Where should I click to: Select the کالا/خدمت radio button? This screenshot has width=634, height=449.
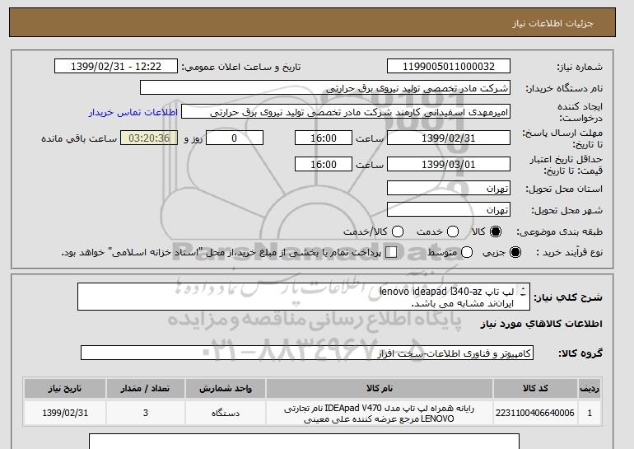(x=398, y=232)
